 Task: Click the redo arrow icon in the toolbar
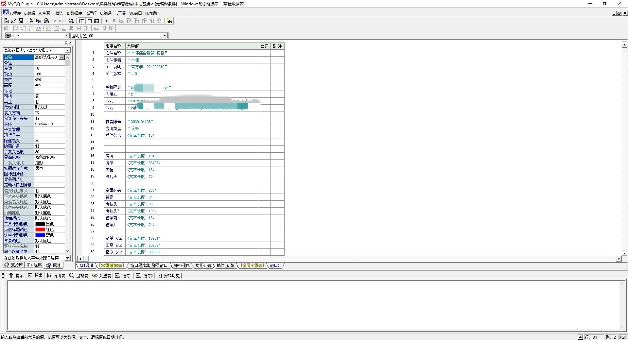(54, 21)
